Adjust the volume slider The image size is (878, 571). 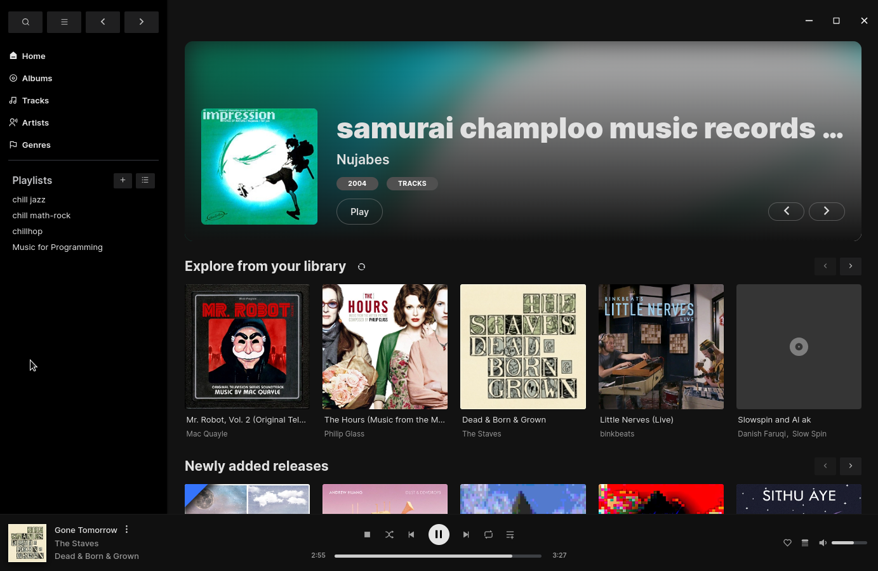pyautogui.click(x=849, y=542)
